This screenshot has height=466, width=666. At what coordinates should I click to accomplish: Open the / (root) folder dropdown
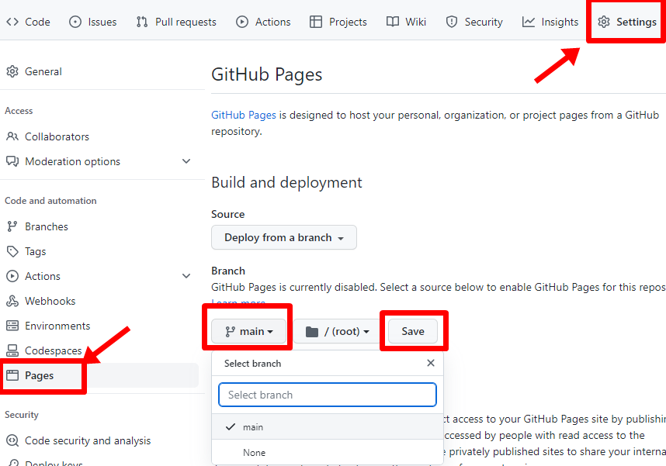[337, 331]
